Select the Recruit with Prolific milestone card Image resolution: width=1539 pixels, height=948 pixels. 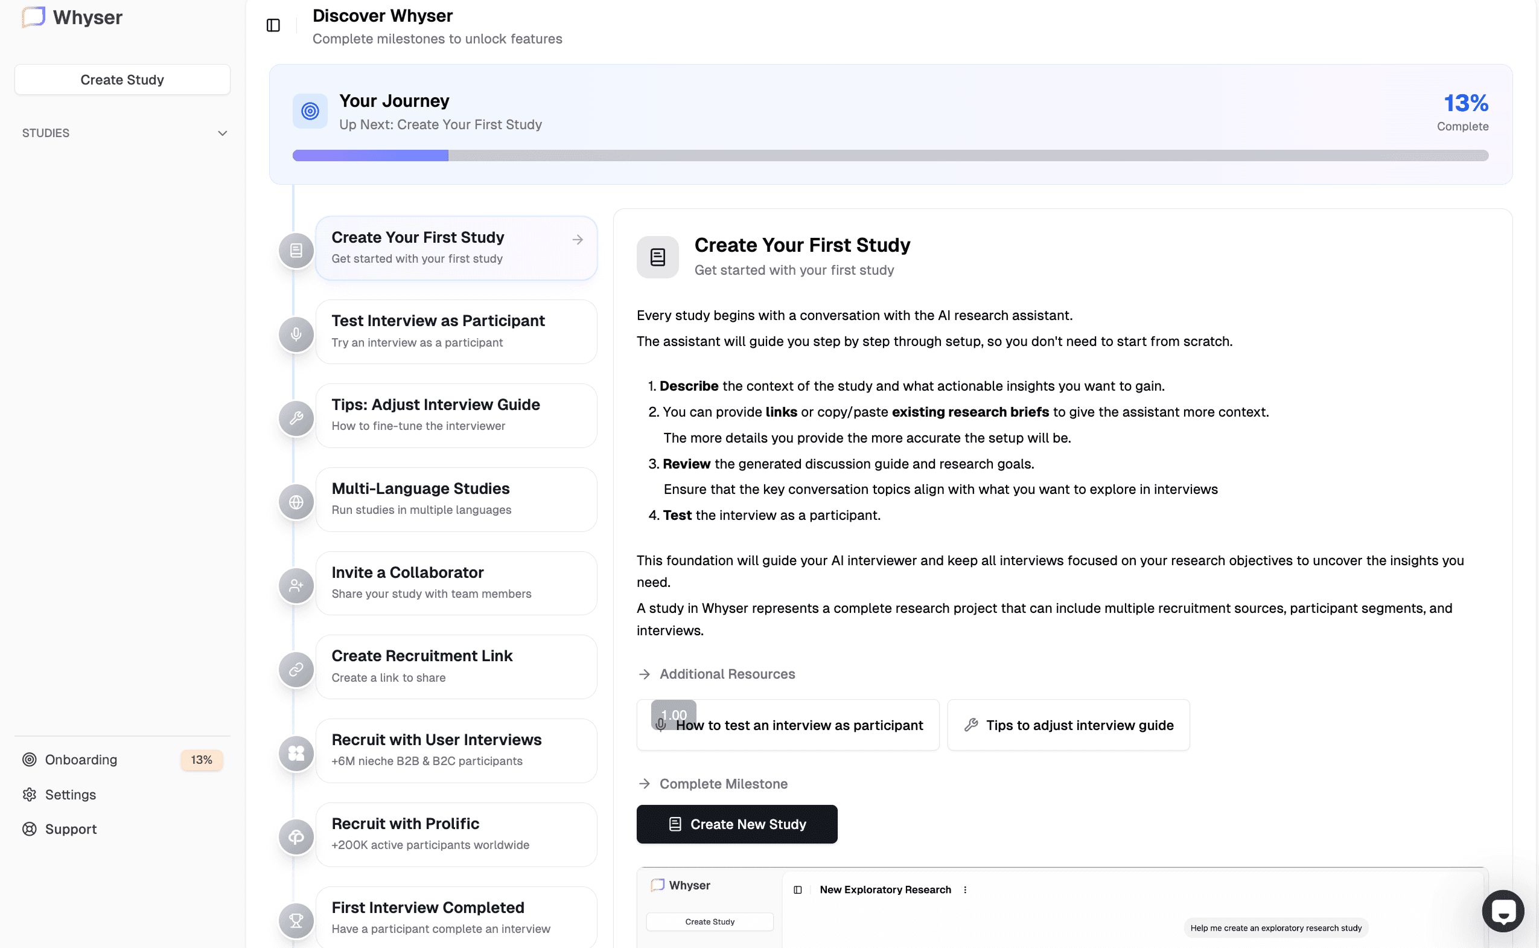[456, 834]
